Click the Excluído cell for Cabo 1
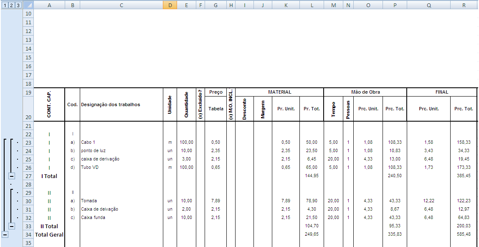This screenshot has height=247, width=479. coord(200,143)
